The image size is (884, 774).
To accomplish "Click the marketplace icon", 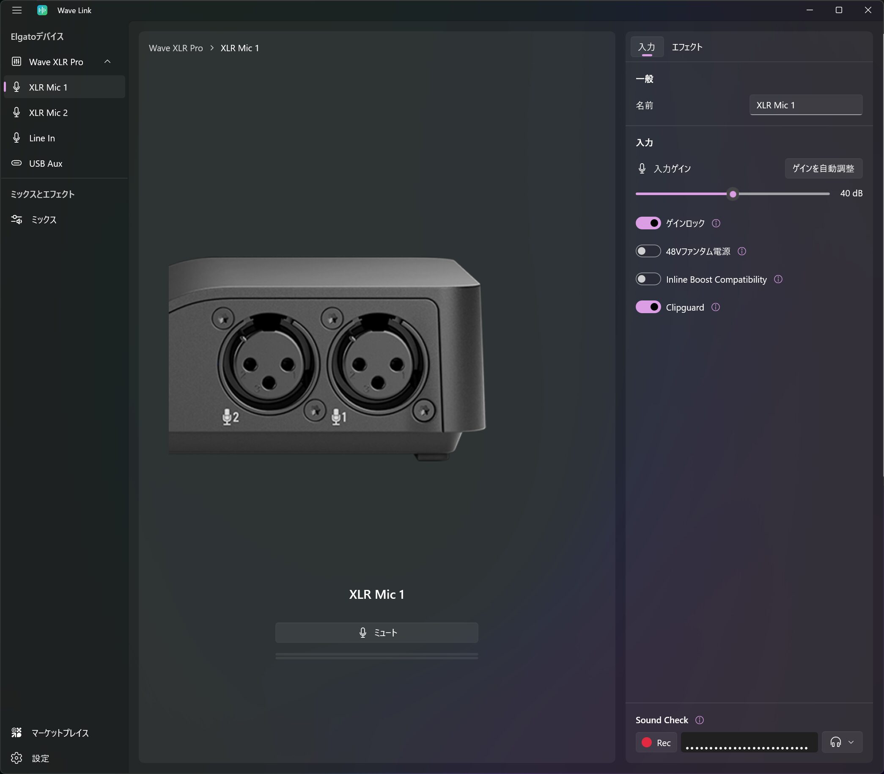I will 16,732.
